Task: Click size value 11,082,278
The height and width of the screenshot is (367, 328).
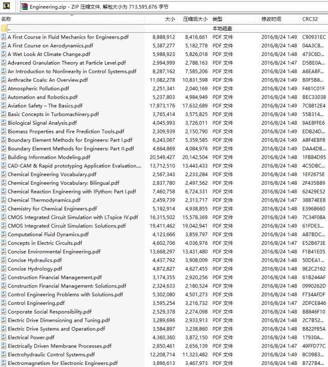Action: [162, 80]
